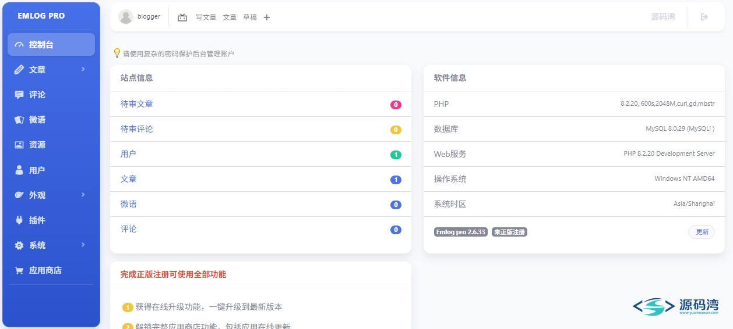The height and width of the screenshot is (329, 733).
Task: Open 草稿 drafts in the top bar
Action: pos(250,17)
